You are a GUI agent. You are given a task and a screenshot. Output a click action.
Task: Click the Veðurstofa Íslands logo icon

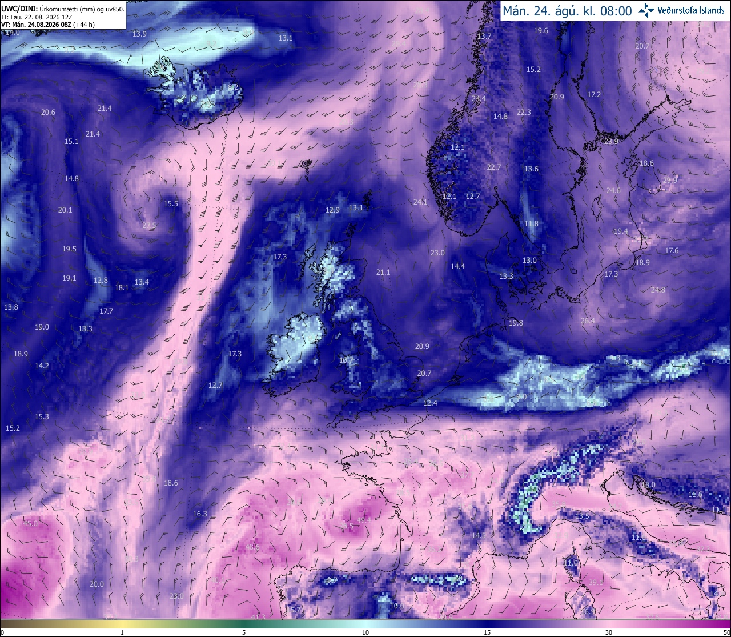647,10
